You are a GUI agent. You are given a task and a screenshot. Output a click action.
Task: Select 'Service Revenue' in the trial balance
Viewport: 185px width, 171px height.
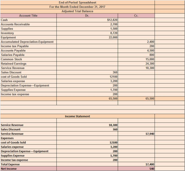(x=28, y=68)
